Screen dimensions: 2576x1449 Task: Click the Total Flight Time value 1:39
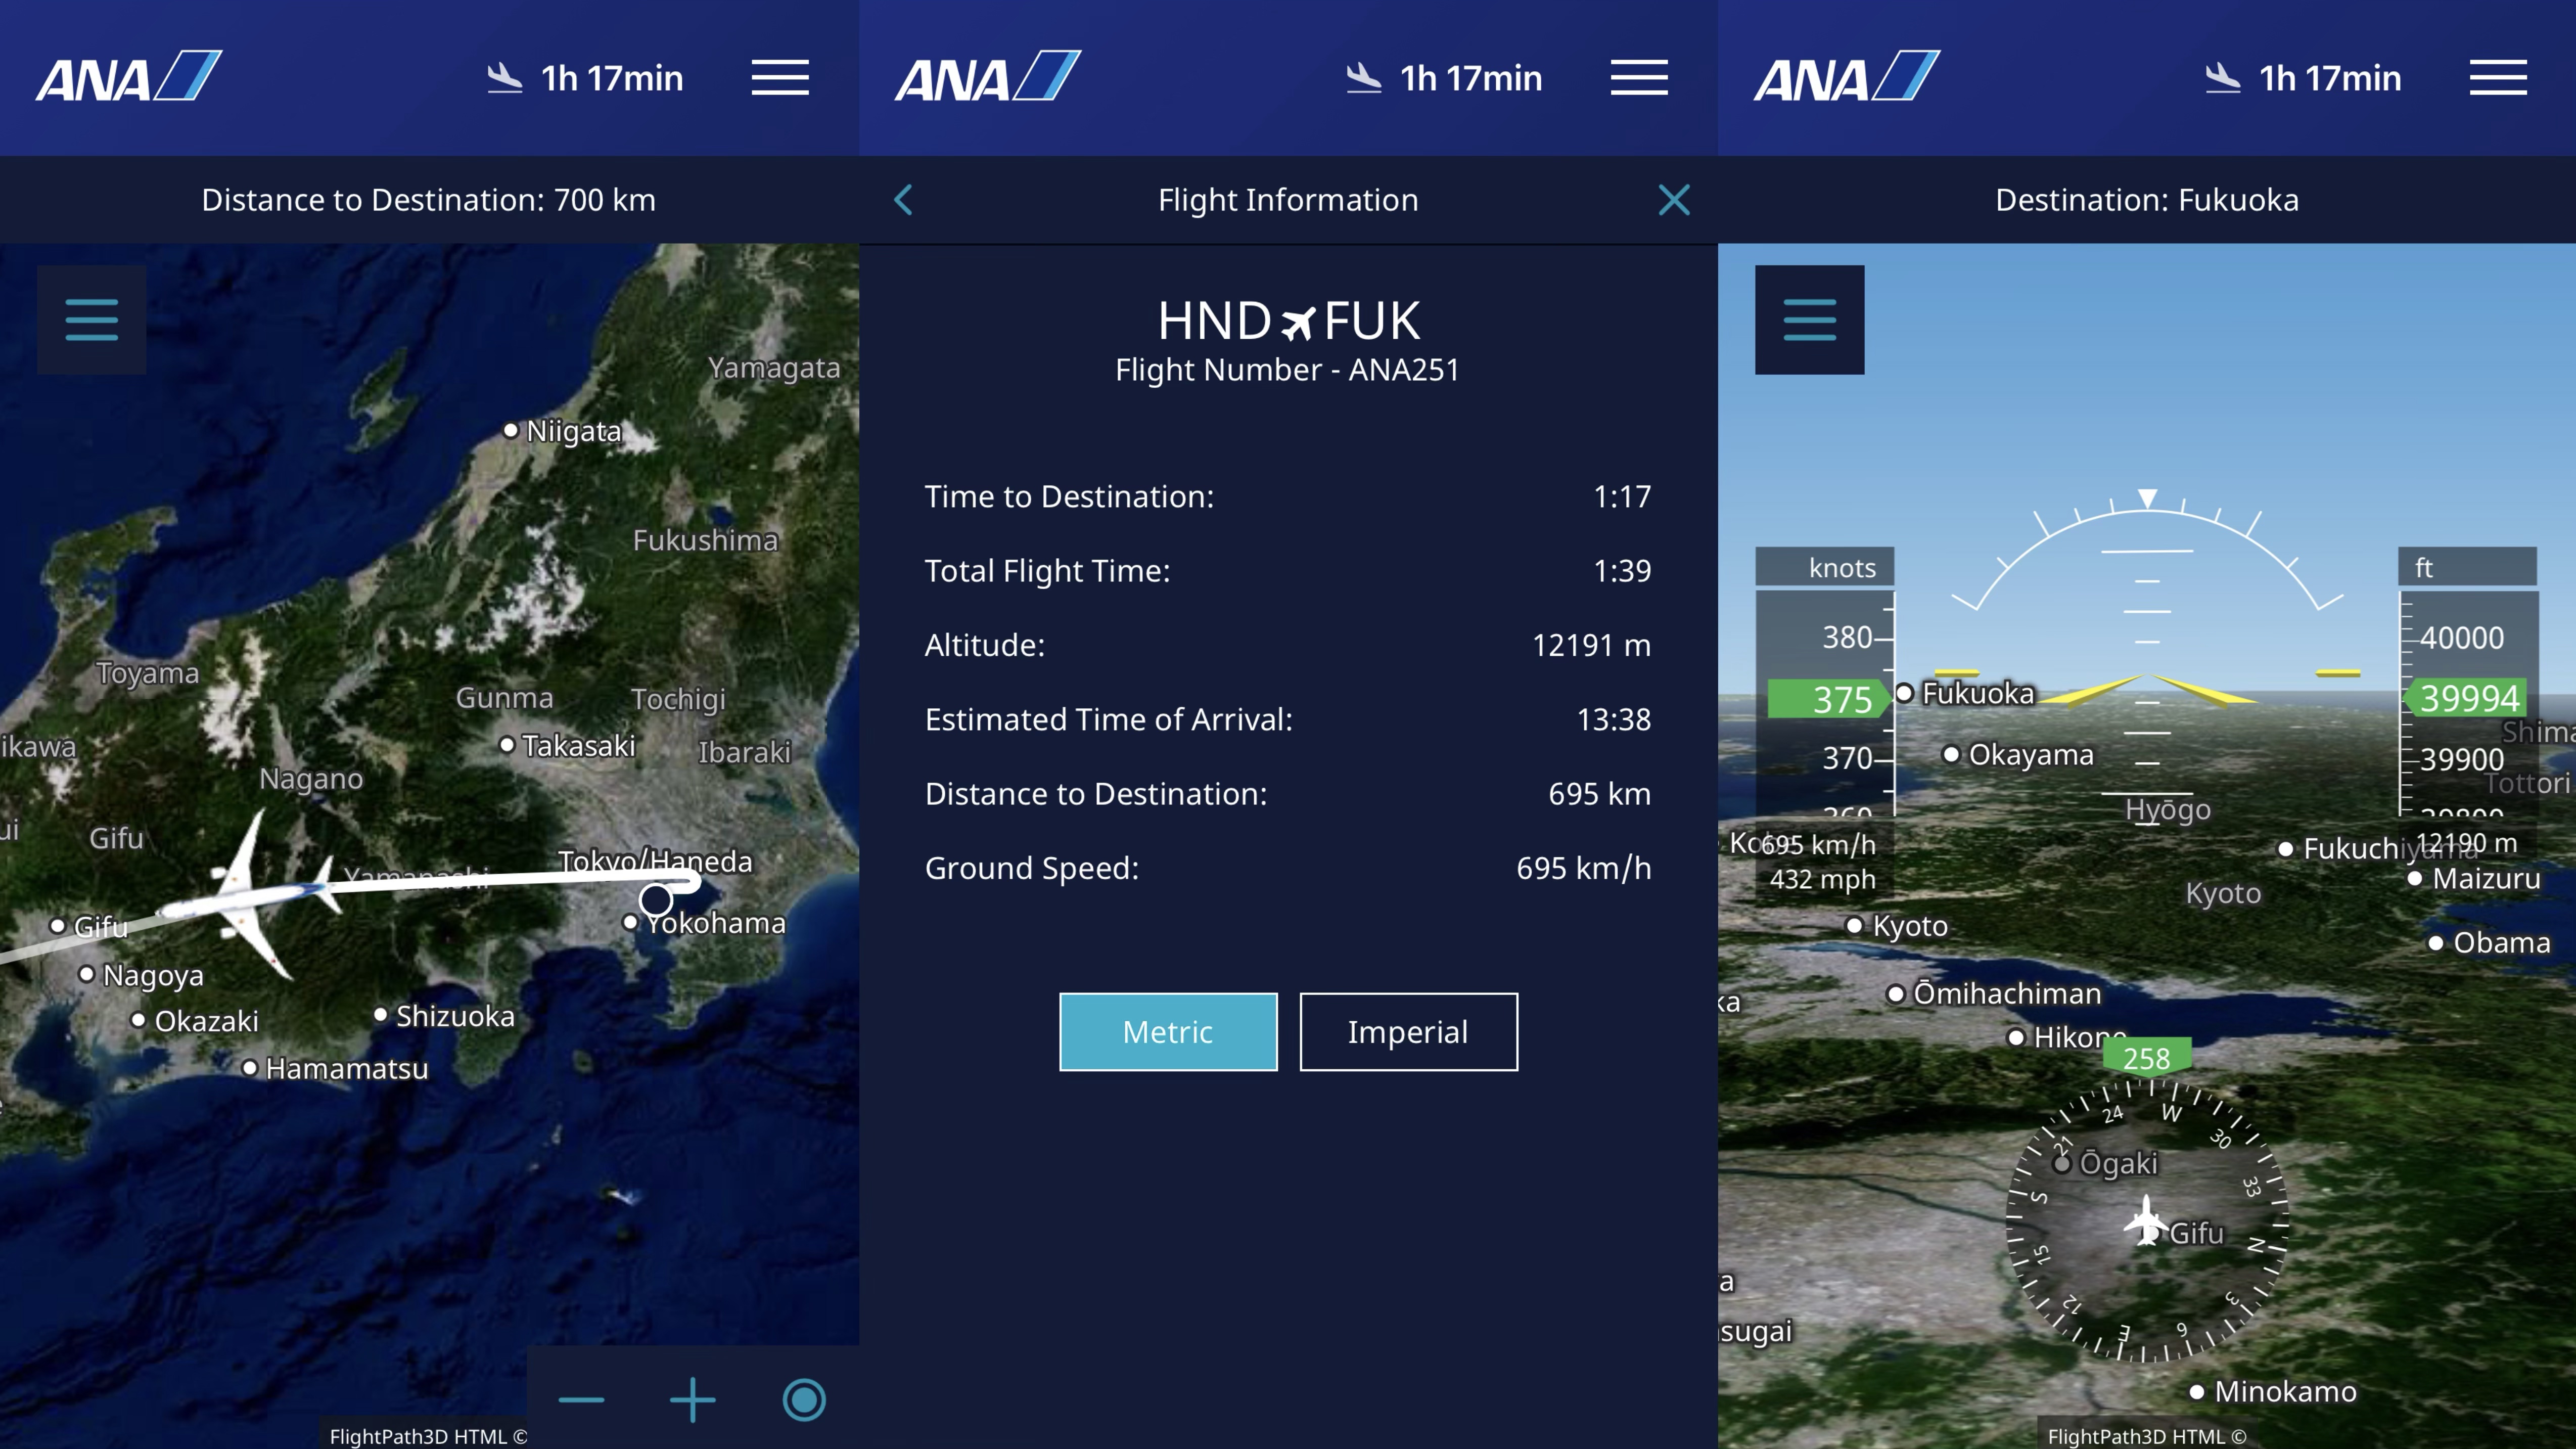(x=1622, y=571)
